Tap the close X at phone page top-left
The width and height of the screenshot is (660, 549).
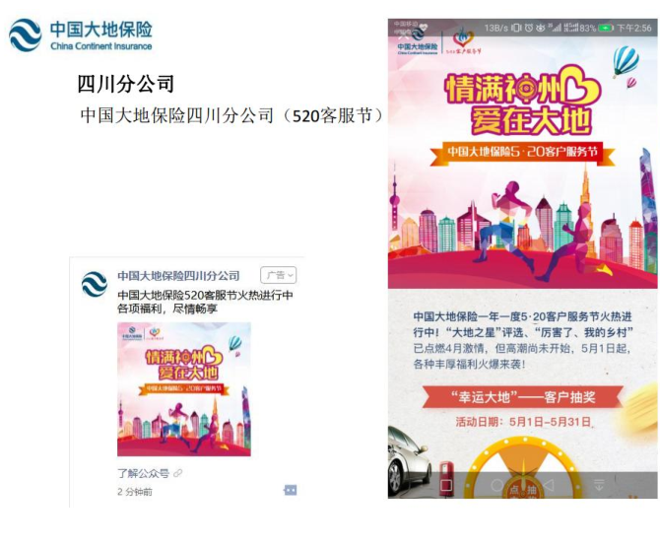pyautogui.click(x=404, y=34)
